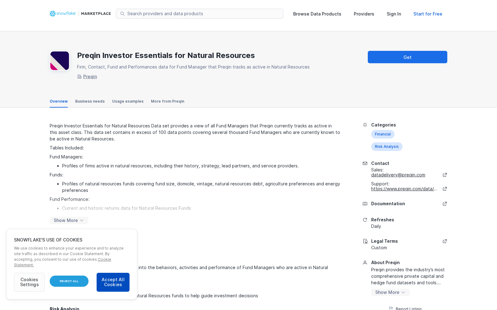Go to the Usage examples tab
This screenshot has width=497, height=310.
(x=128, y=101)
